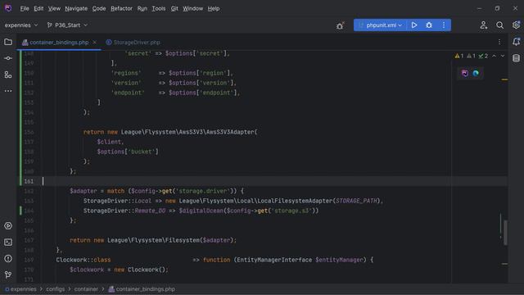The width and height of the screenshot is (524, 295).
Task: Click the STORAGE_PATH constant
Action: pyautogui.click(x=356, y=201)
